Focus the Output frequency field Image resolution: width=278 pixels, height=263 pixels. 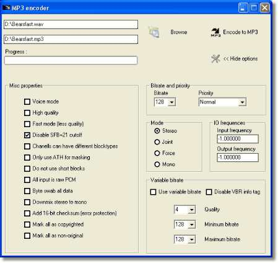click(x=238, y=158)
